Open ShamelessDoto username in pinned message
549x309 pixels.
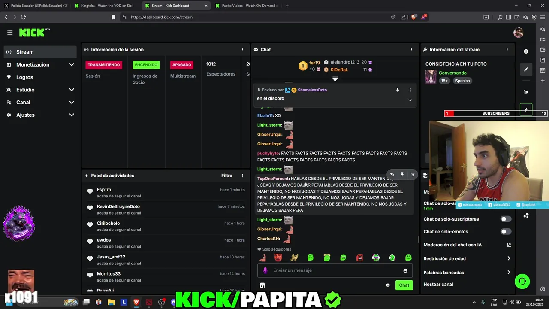[312, 90]
